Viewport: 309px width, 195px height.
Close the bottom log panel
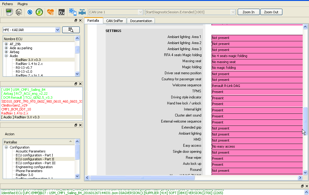tap(307, 186)
